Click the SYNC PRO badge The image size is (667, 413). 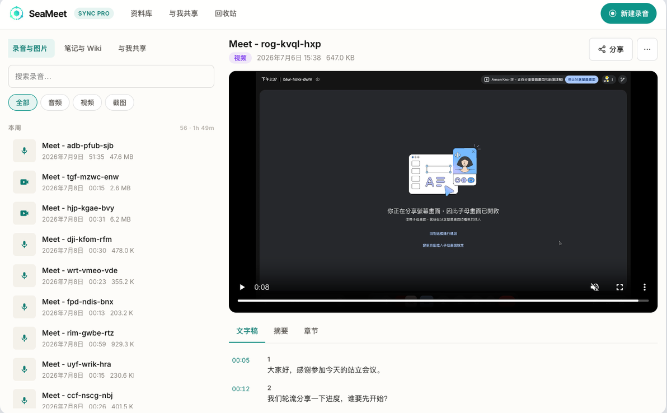[x=93, y=13]
